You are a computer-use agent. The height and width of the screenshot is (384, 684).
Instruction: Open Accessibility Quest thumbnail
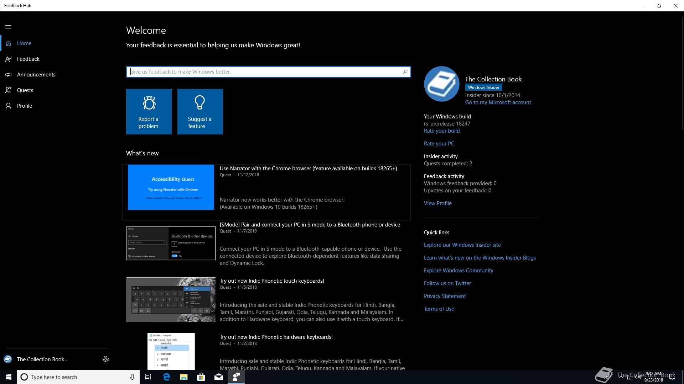(x=171, y=187)
